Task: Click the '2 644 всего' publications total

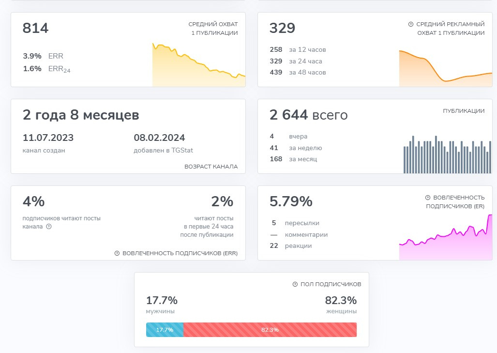Action: click(x=309, y=115)
